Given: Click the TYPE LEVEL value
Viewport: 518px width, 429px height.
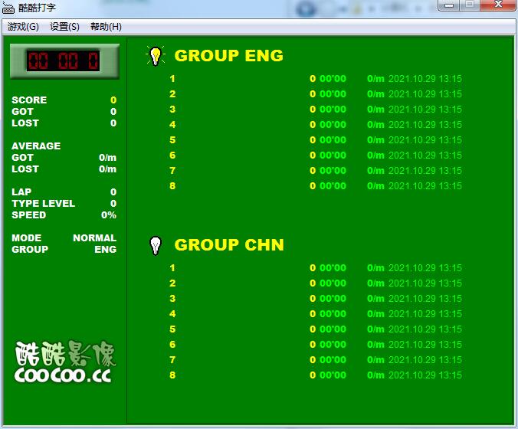Looking at the screenshot, I should click(113, 204).
